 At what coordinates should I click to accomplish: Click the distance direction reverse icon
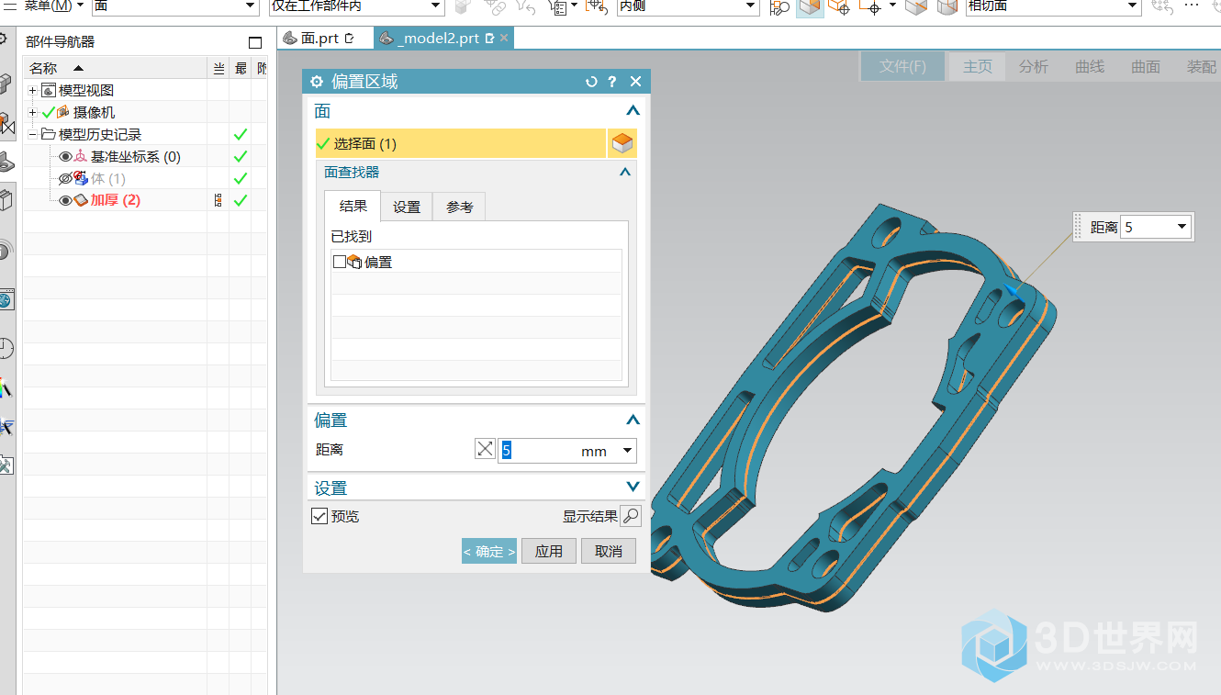[x=485, y=450]
